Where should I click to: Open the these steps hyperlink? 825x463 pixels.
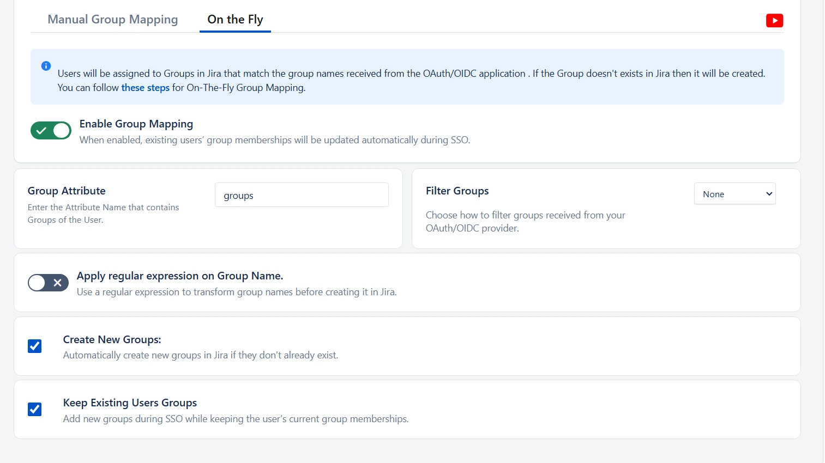click(x=145, y=87)
